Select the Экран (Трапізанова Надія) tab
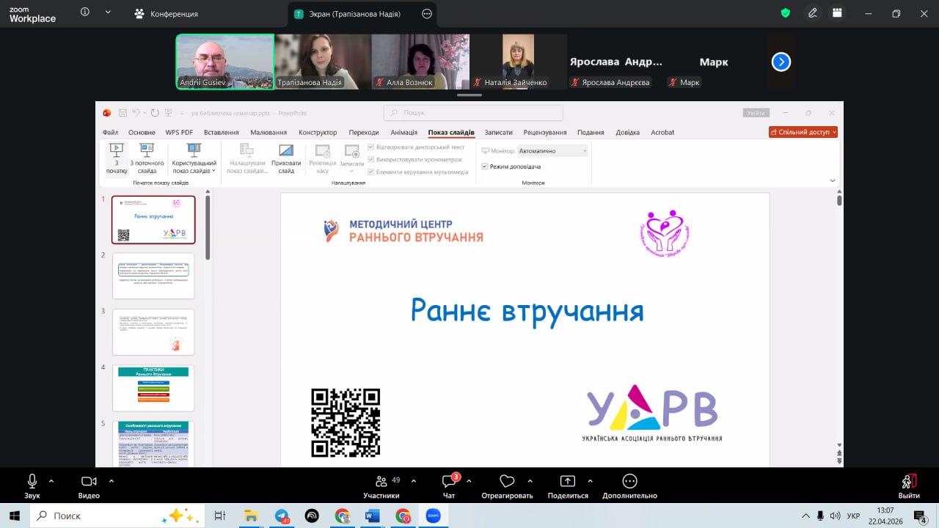This screenshot has width=939, height=528. (x=363, y=13)
